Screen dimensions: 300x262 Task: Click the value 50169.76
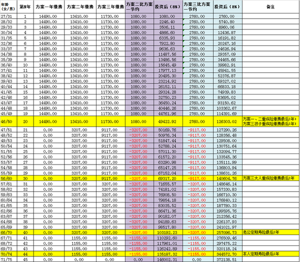[x=168, y=130]
